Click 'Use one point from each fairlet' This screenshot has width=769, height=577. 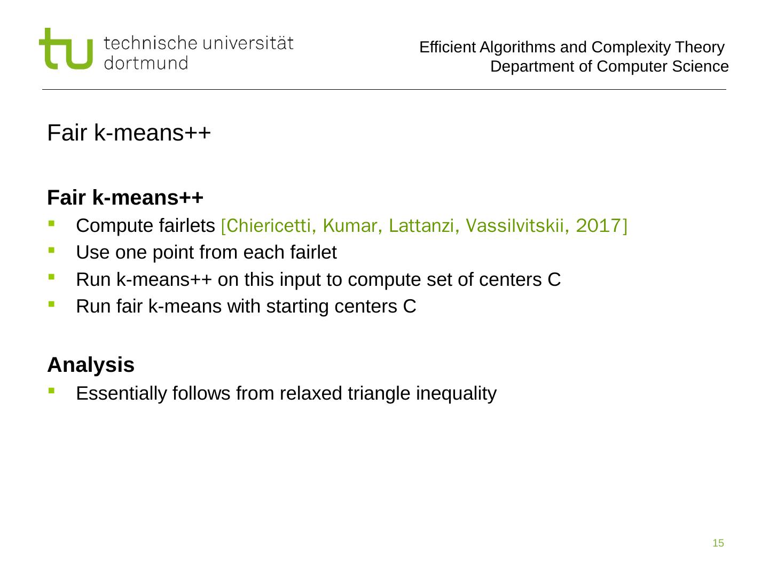pyautogui.click(x=206, y=252)
